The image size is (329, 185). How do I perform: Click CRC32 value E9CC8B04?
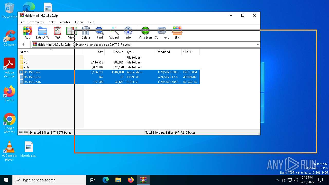point(190,72)
